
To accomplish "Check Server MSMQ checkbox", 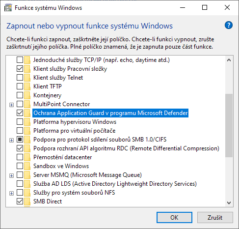I will click(20, 175).
